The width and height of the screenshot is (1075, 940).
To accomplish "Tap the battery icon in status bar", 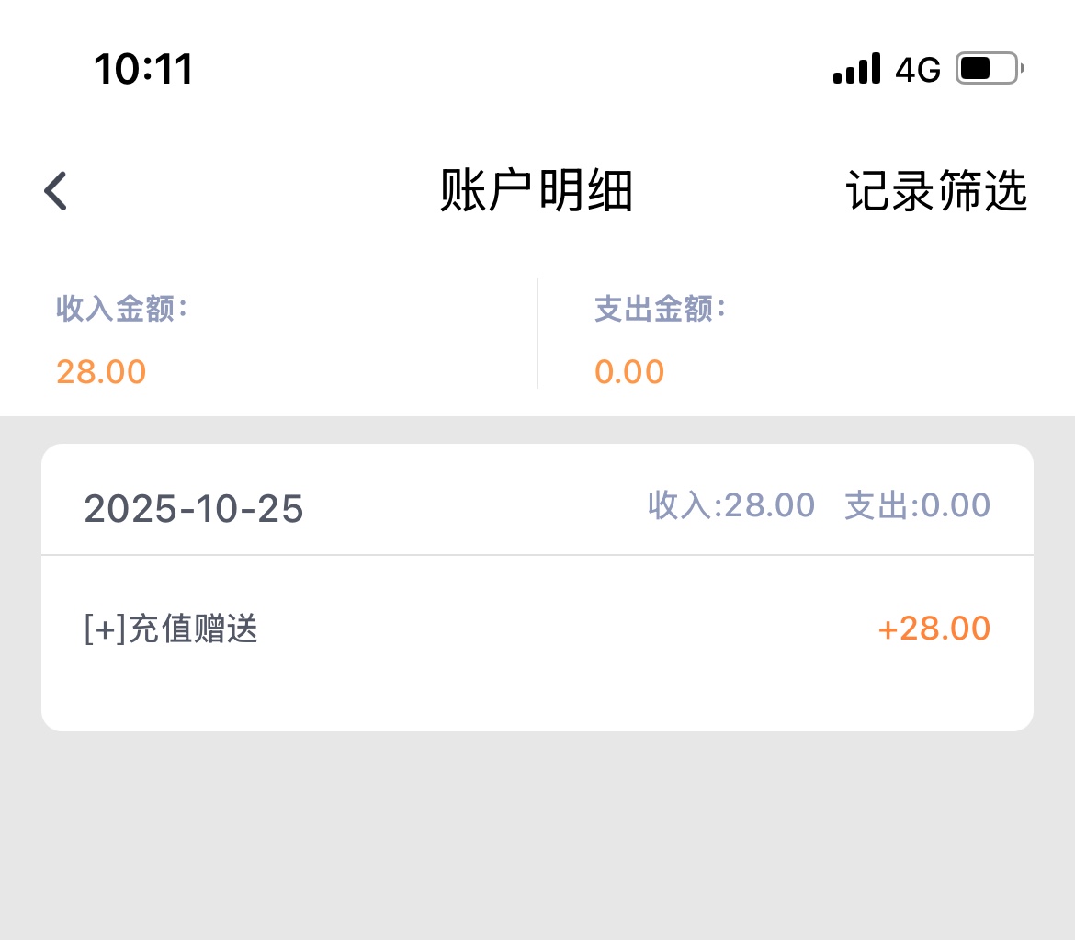I will pyautogui.click(x=990, y=69).
